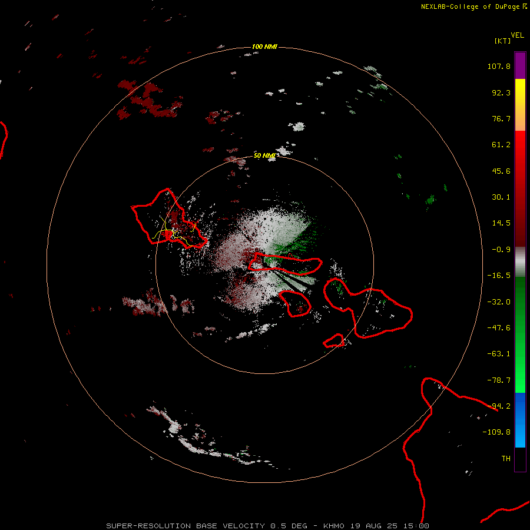Image resolution: width=530 pixels, height=530 pixels.
Task: Click the -94.2 legend value
Action: (499, 406)
